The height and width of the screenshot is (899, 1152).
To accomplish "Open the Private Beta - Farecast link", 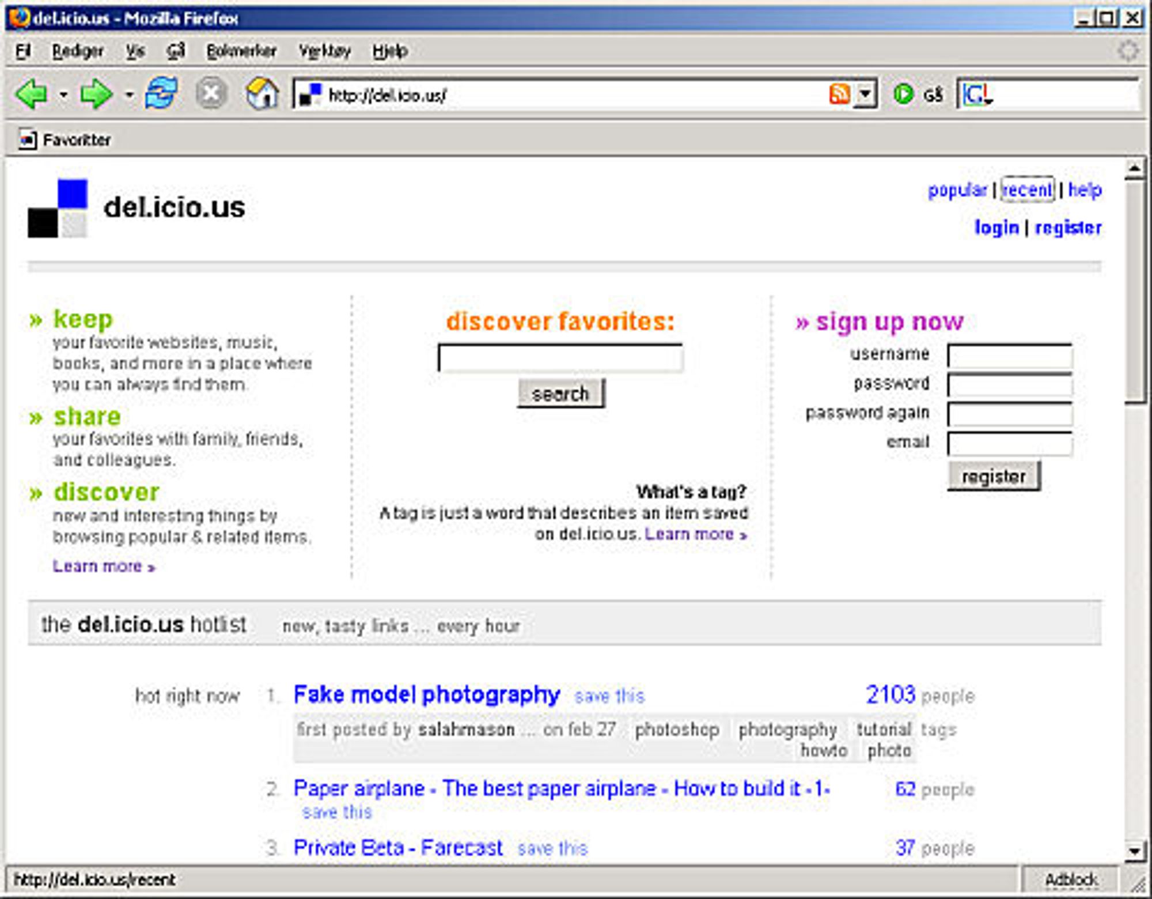I will point(398,848).
